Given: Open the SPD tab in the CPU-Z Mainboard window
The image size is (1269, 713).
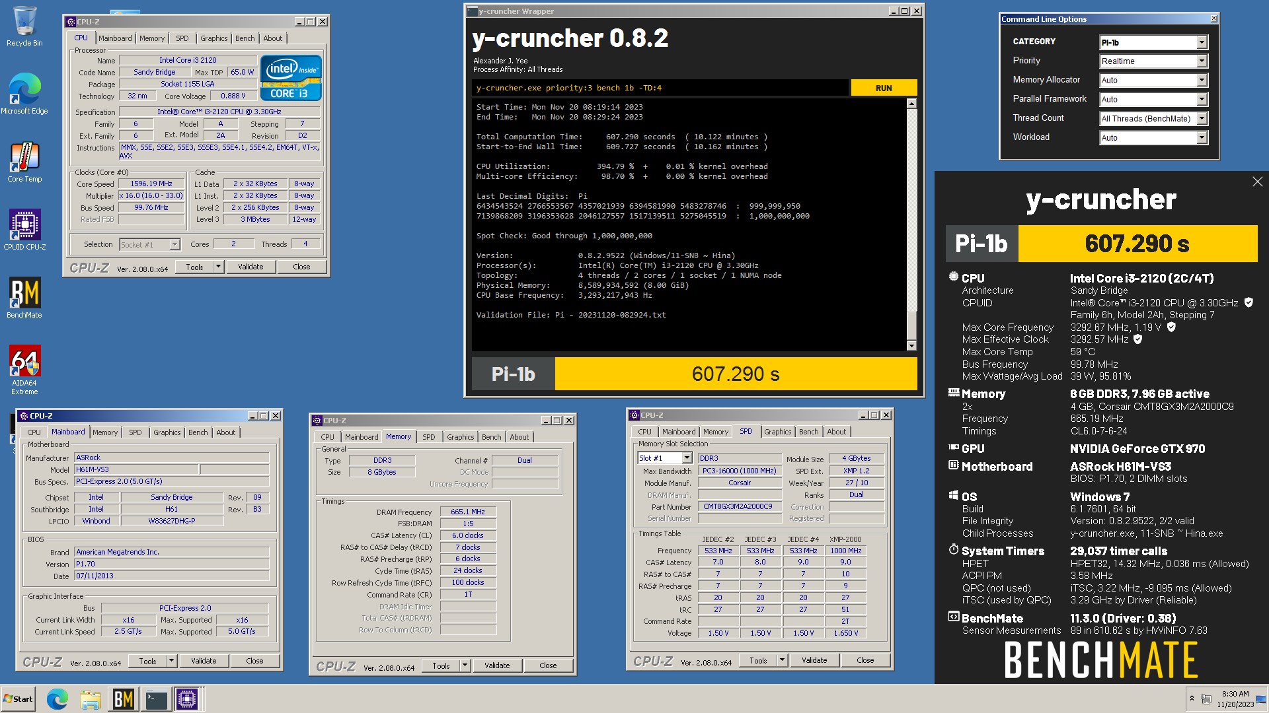Looking at the screenshot, I should pos(135,432).
